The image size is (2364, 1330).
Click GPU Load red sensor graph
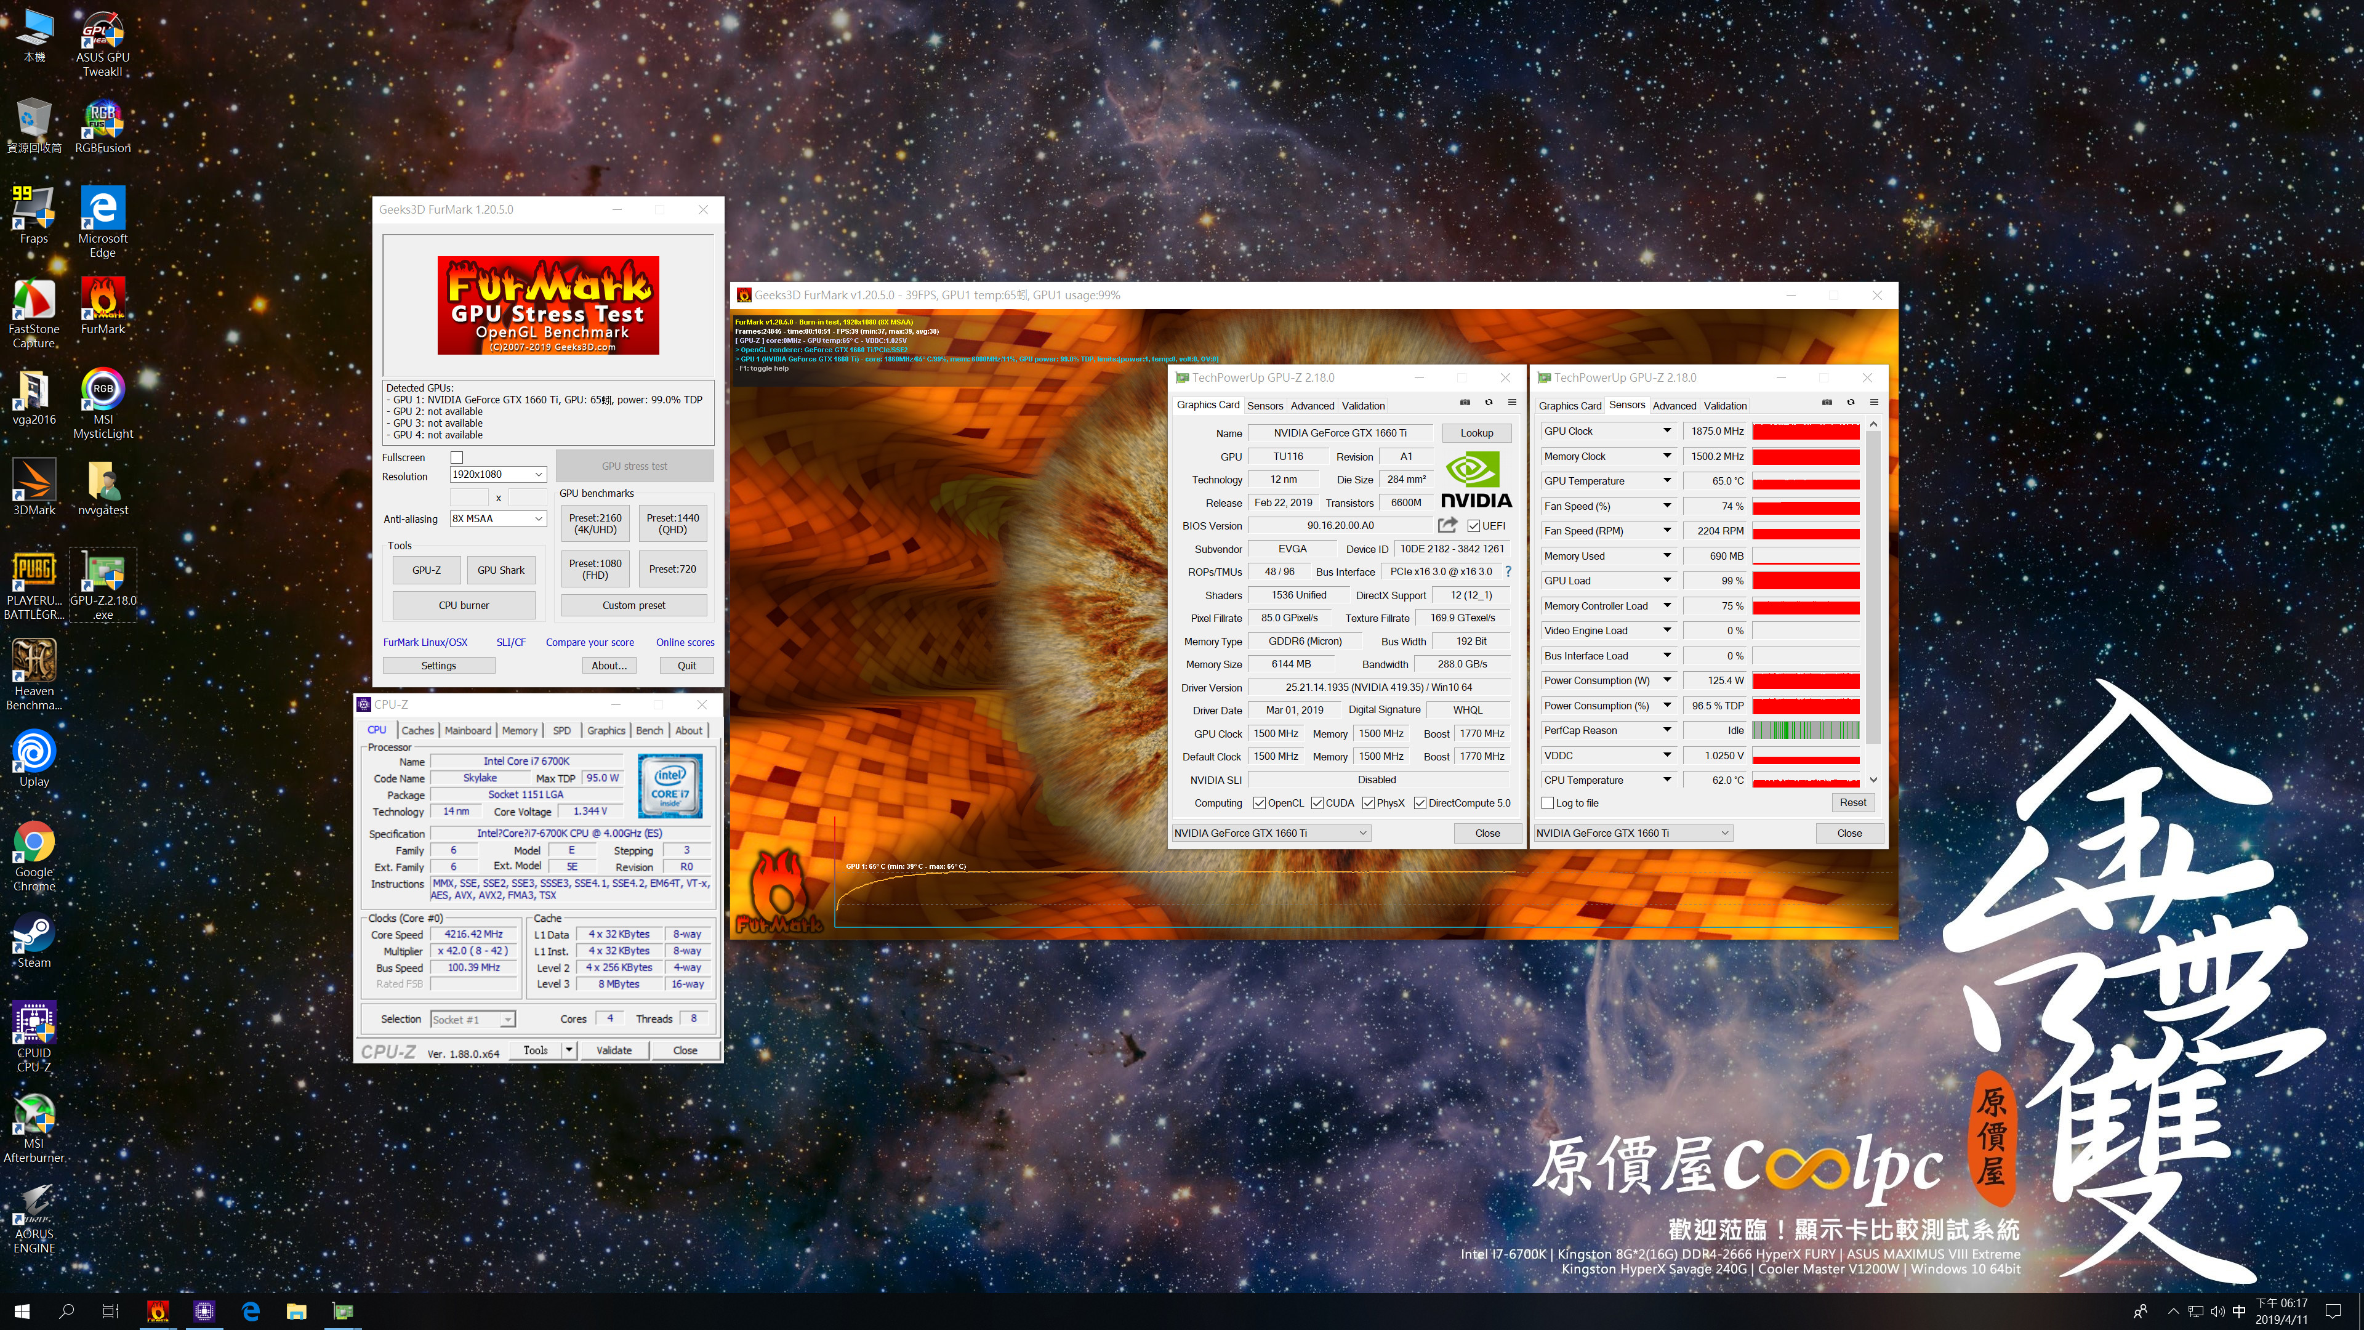1806,581
